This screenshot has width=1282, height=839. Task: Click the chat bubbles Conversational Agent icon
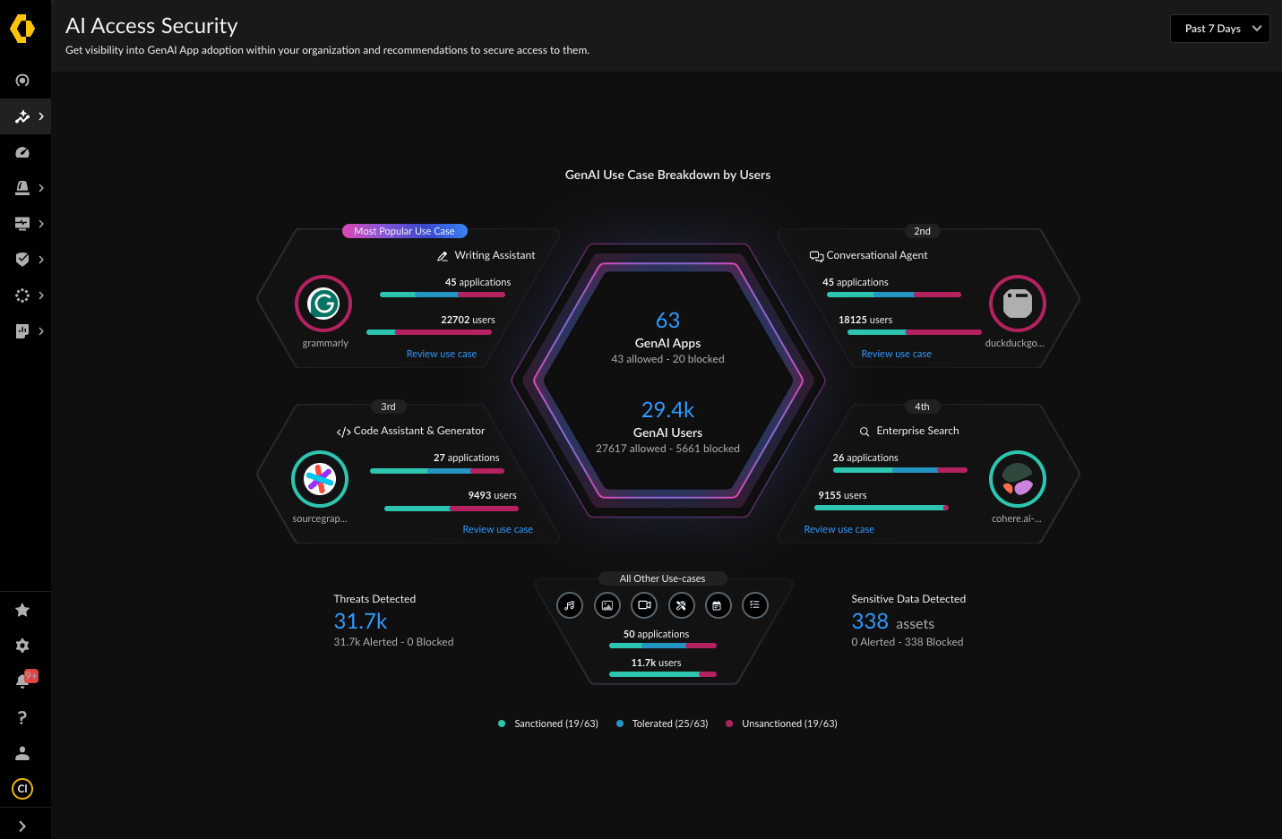tap(816, 256)
